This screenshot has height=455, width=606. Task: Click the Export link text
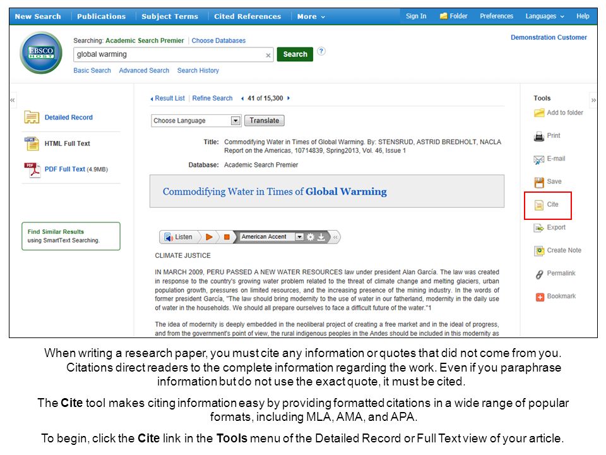click(555, 227)
